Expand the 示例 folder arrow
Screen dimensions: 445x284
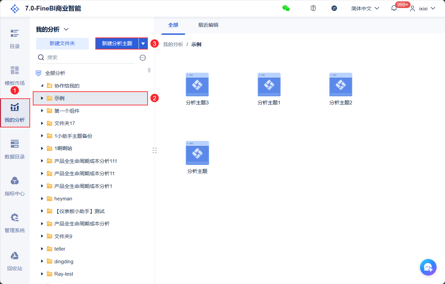tap(42, 98)
